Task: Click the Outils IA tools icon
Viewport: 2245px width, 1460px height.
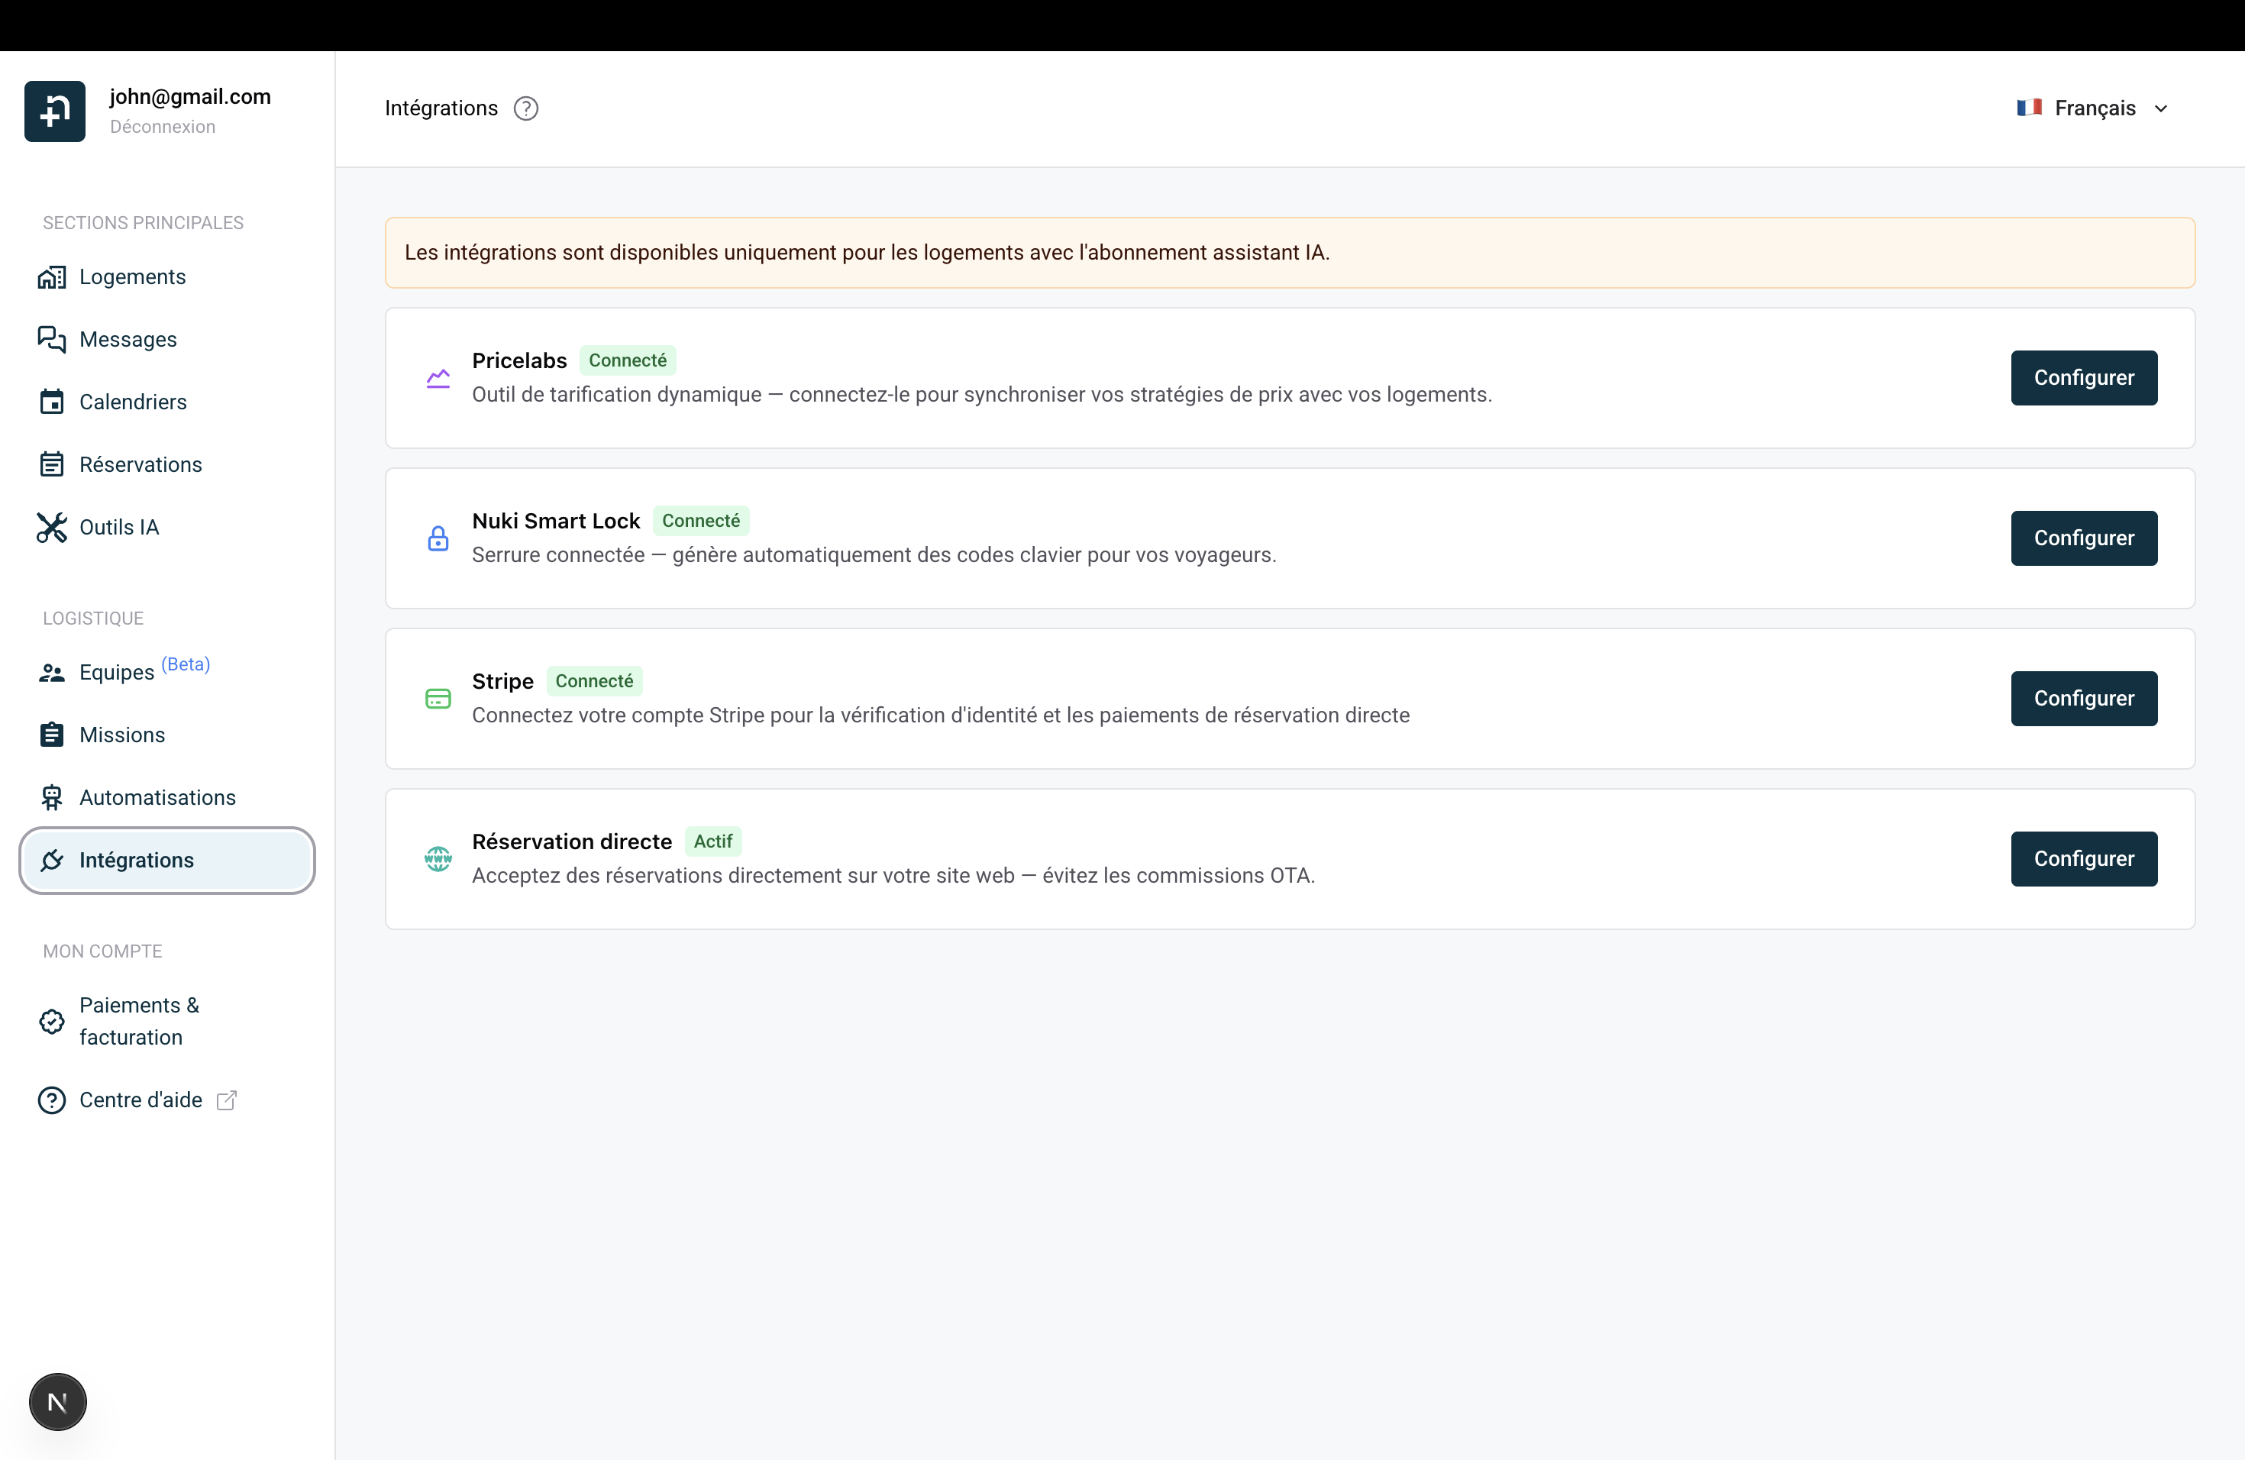Action: click(x=52, y=527)
